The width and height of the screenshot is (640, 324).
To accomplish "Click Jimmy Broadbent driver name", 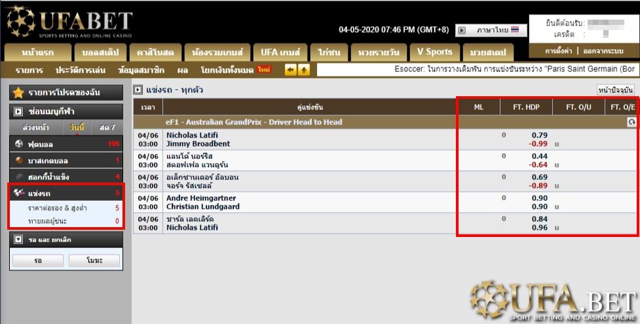I will point(198,143).
